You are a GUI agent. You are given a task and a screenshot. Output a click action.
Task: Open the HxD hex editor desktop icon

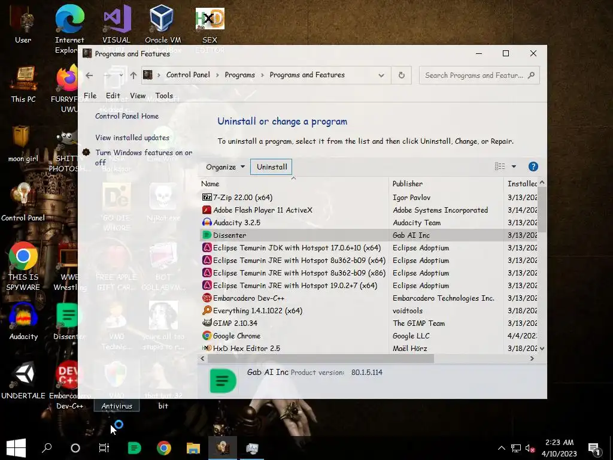210,24
